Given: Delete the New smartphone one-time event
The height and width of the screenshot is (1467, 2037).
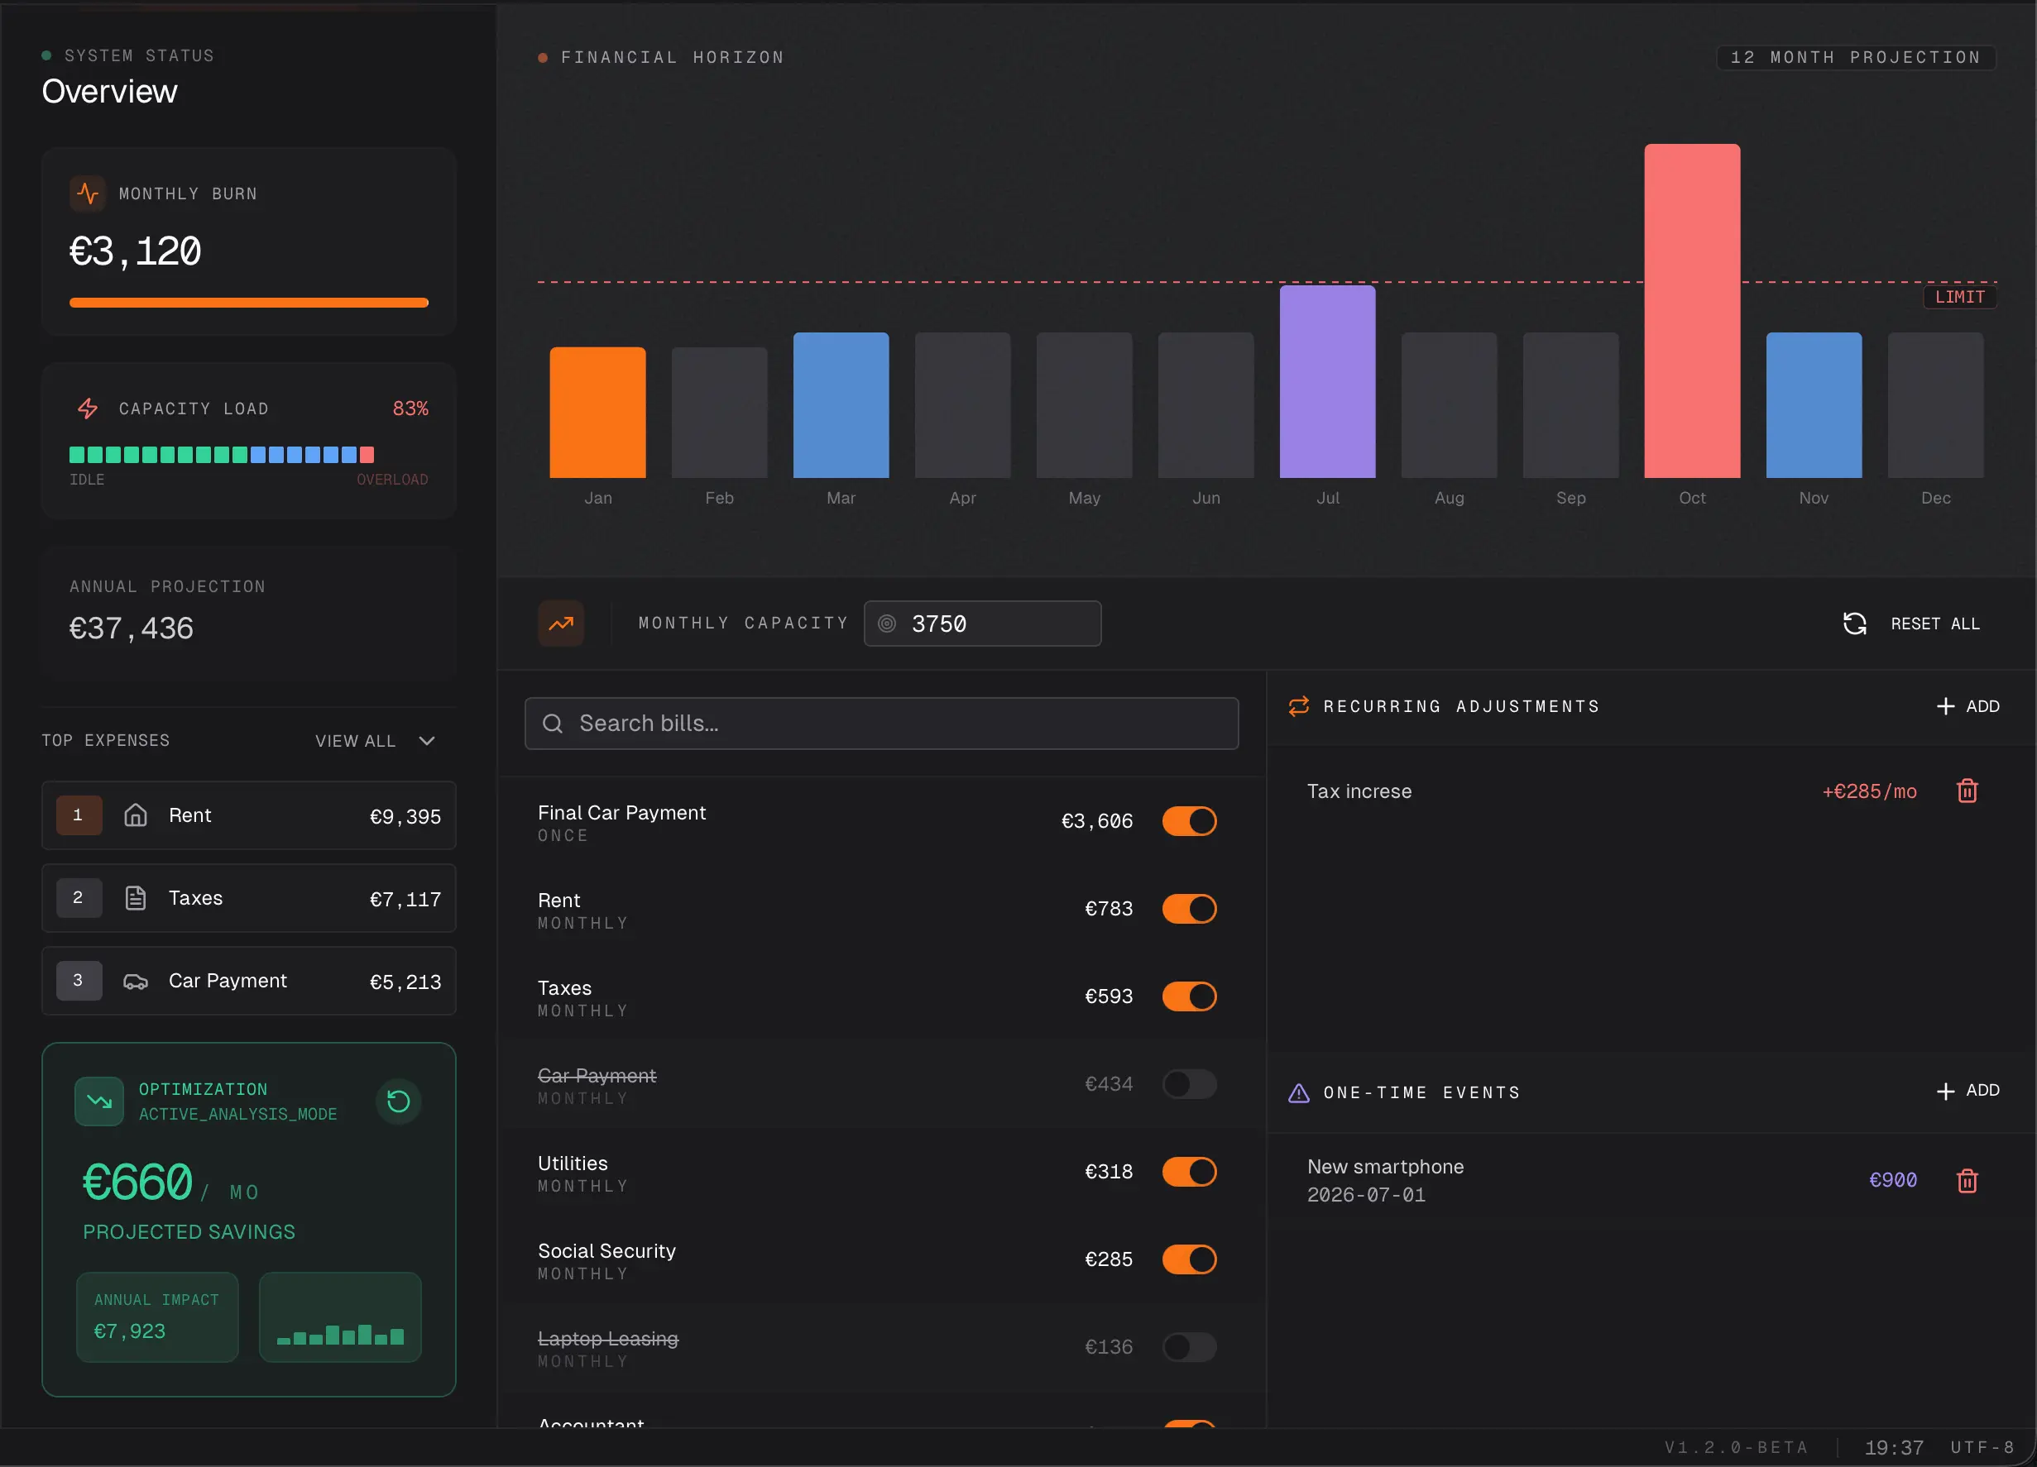Looking at the screenshot, I should [x=1967, y=1180].
